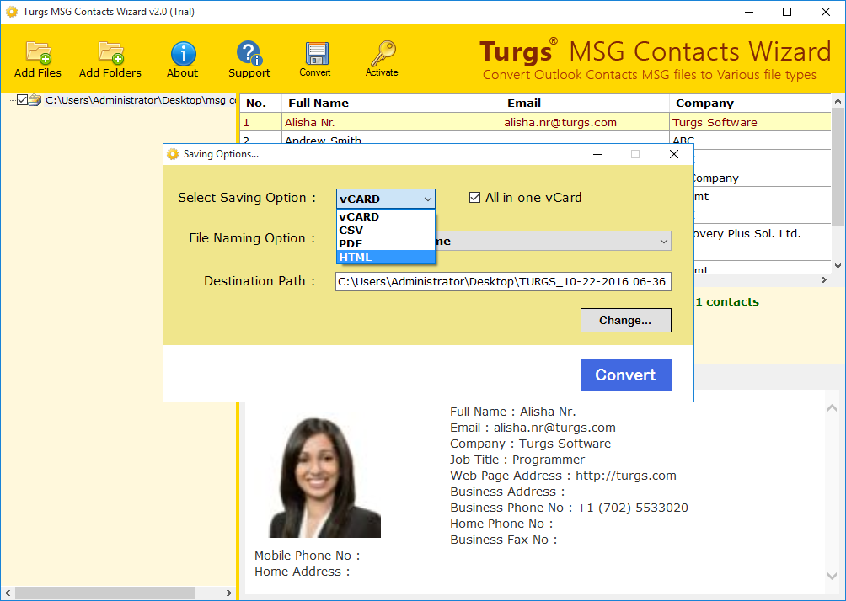Screen dimensions: 846x601
Task: Maximize the main Turgs window
Action: pos(787,12)
